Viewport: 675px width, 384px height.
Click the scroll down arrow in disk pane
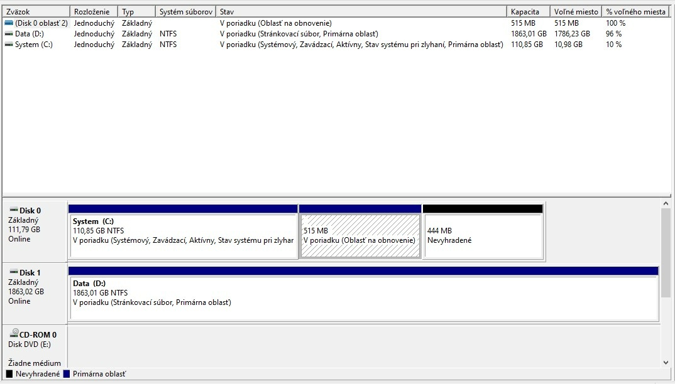[666, 363]
